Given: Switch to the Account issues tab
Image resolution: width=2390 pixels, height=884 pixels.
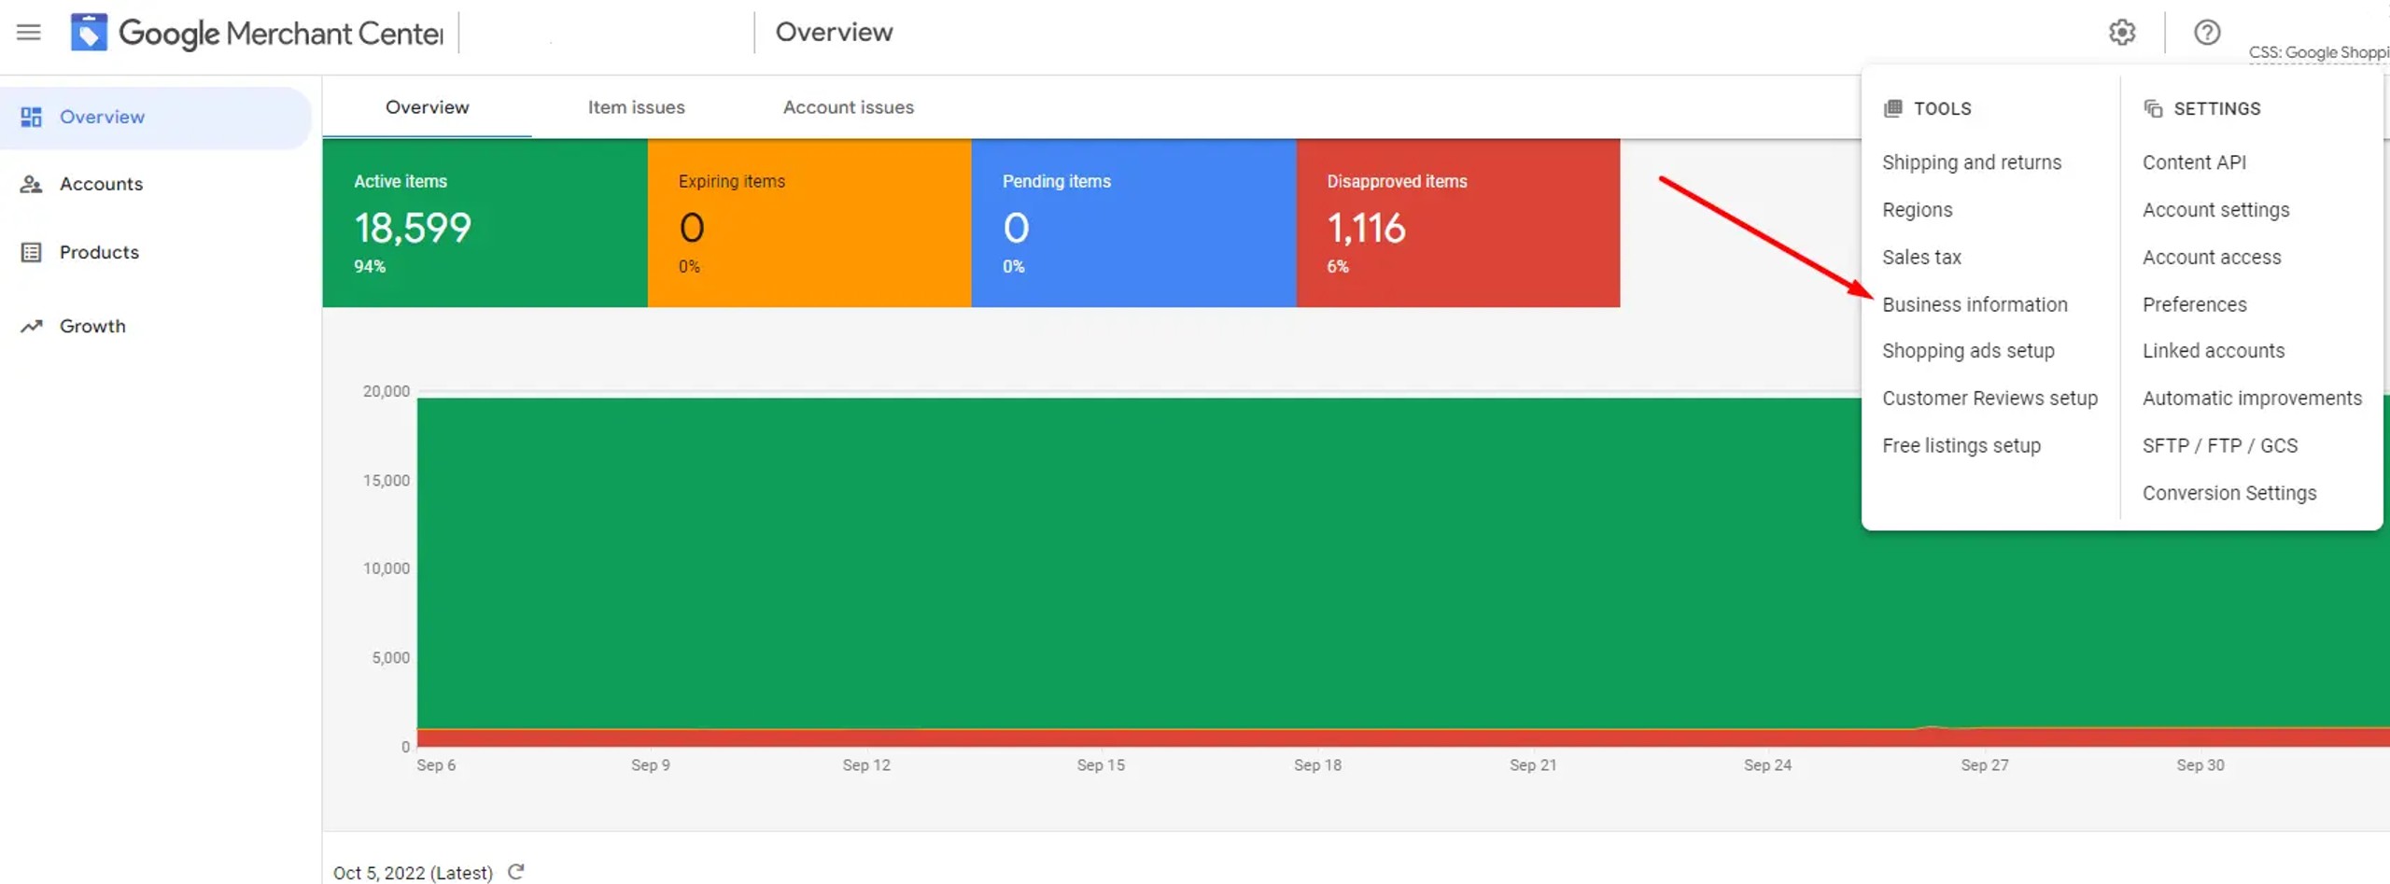Looking at the screenshot, I should pyautogui.click(x=848, y=107).
